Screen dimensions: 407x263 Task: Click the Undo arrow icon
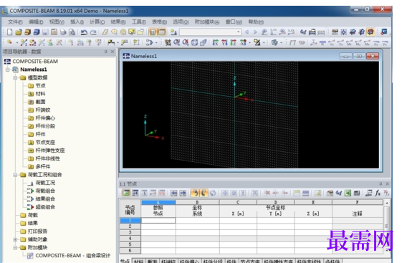[x=84, y=32]
